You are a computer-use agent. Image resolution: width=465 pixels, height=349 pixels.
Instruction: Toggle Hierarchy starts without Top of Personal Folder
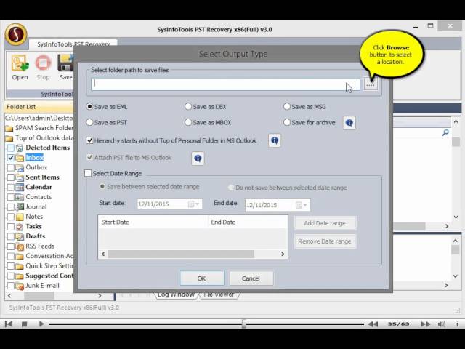coord(89,140)
